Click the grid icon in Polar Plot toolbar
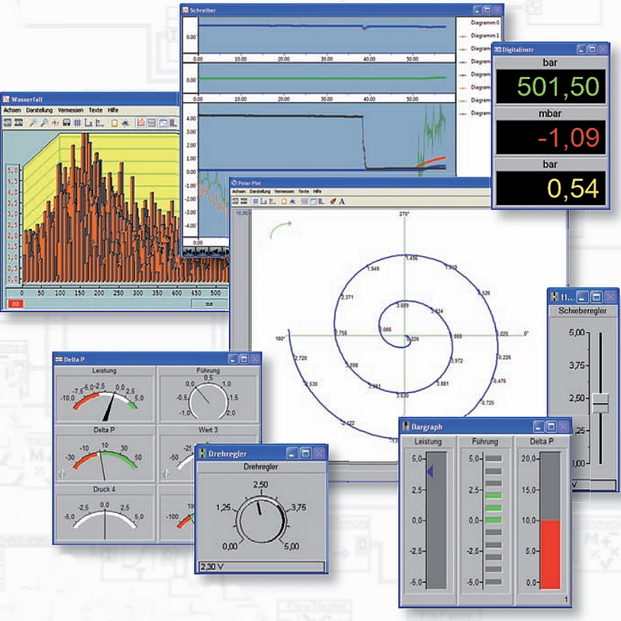This screenshot has height=621, width=621. pyautogui.click(x=256, y=201)
